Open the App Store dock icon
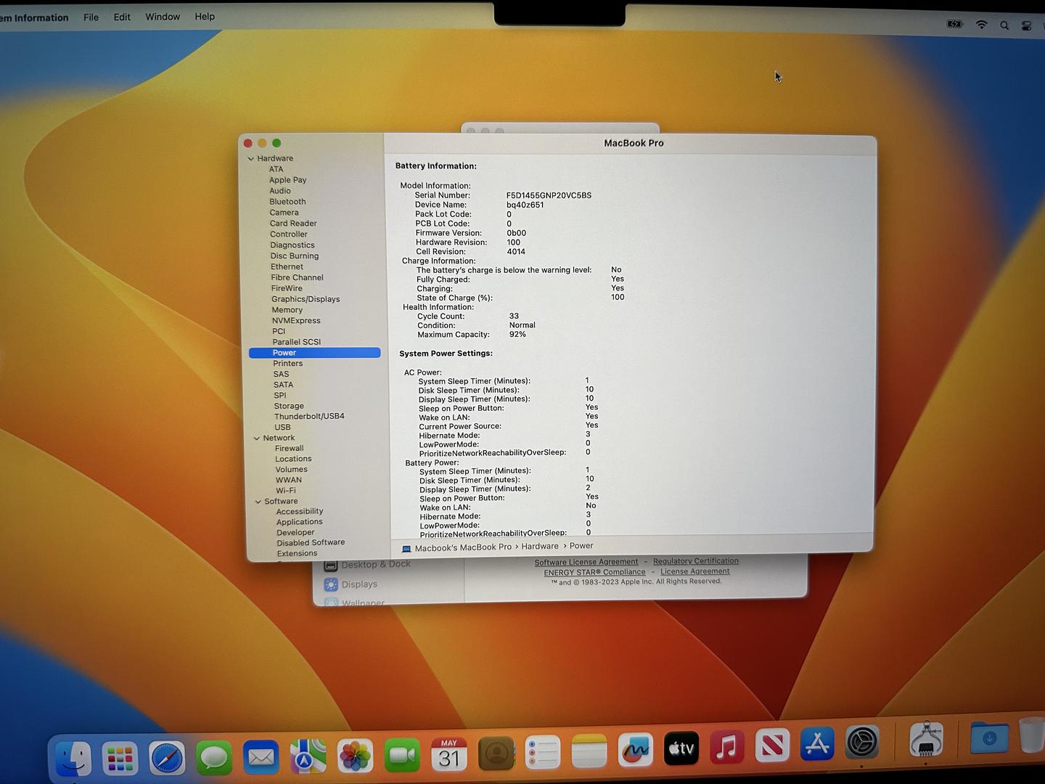 click(817, 746)
